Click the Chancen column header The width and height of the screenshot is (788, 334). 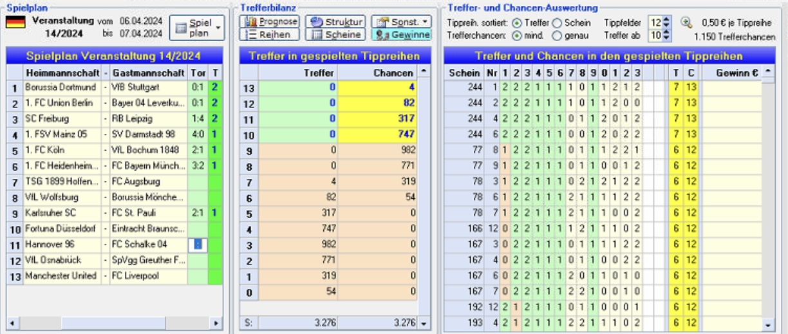coord(377,72)
